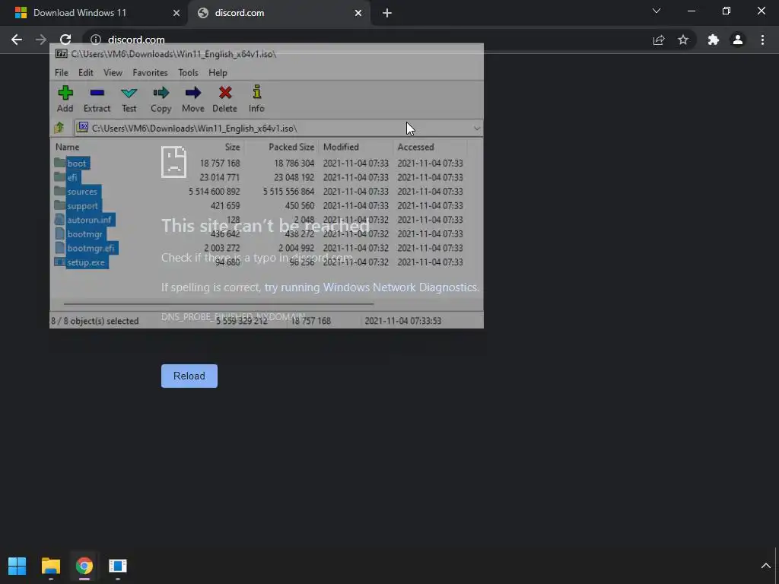Close the discord.com tab

(x=358, y=13)
